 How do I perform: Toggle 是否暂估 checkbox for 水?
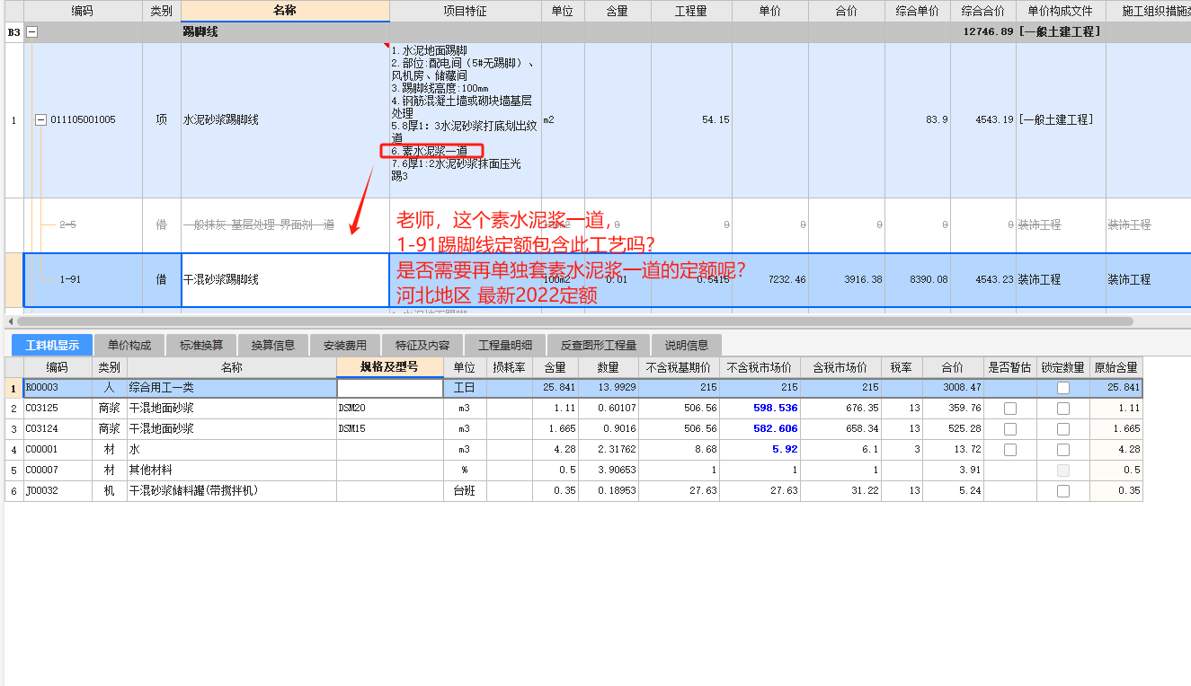(1010, 449)
